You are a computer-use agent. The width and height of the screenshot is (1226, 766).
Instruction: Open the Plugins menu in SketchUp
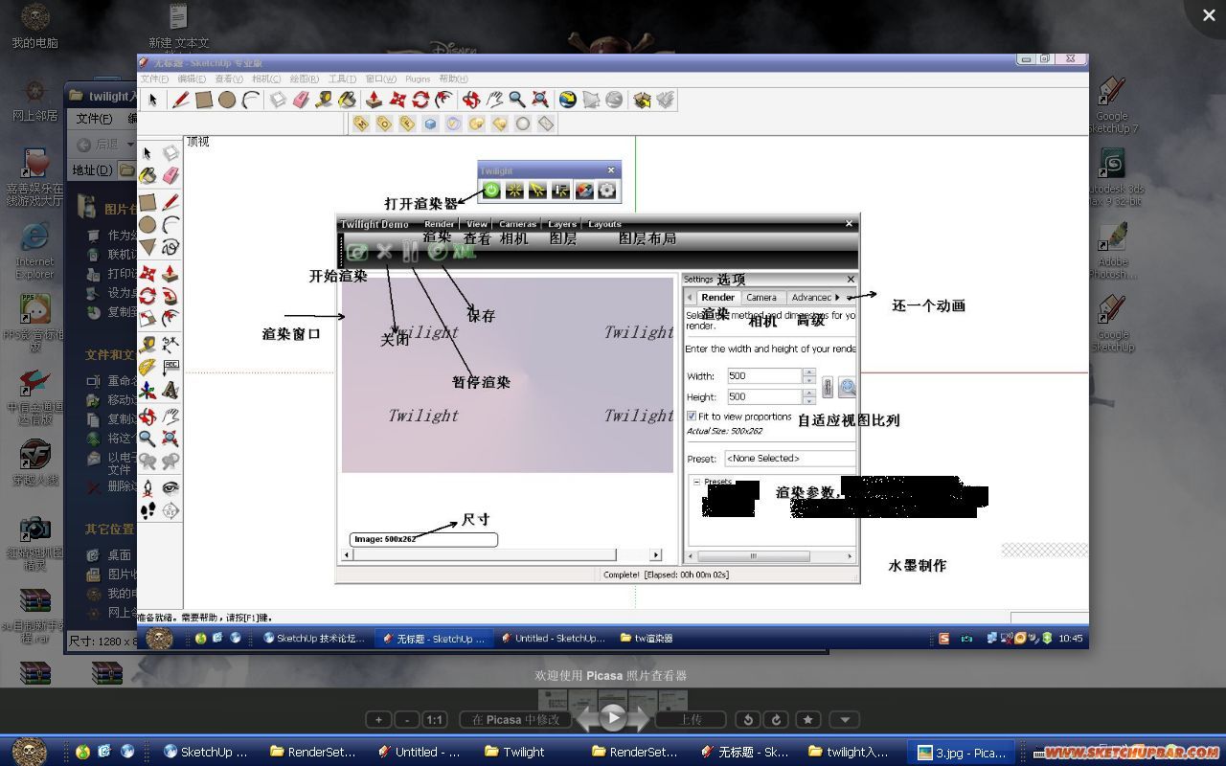[418, 79]
